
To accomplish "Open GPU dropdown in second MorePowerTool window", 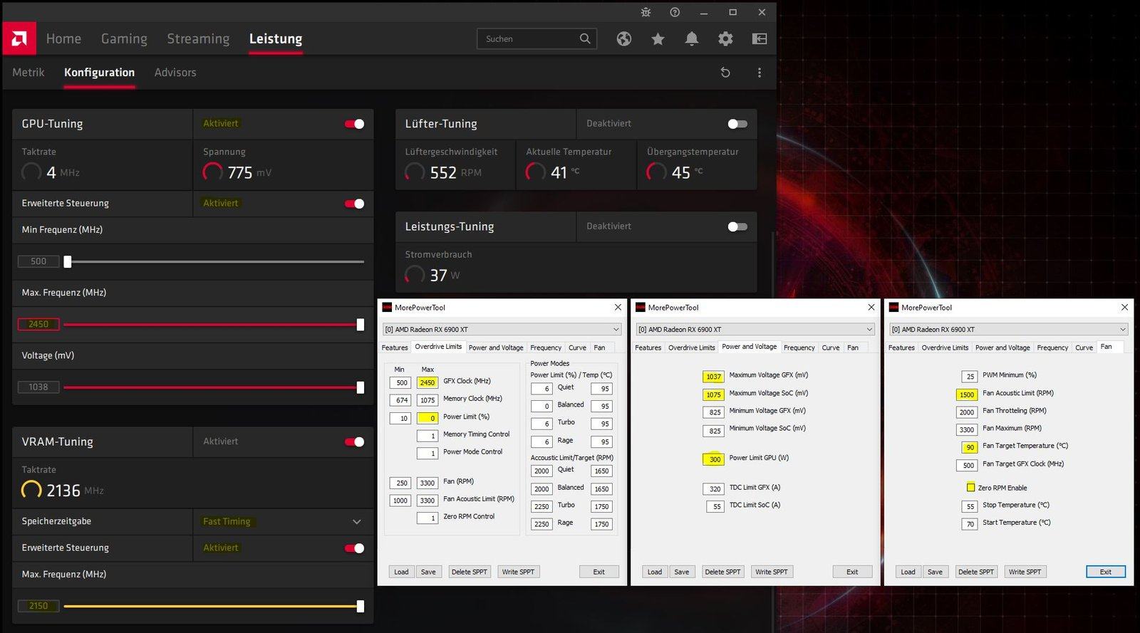I will tap(755, 329).
